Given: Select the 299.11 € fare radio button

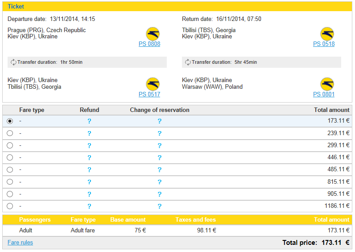Looking at the screenshot, I should [10, 145].
